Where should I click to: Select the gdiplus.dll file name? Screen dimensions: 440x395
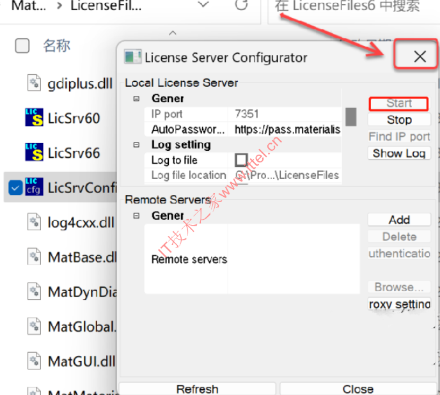(x=80, y=83)
